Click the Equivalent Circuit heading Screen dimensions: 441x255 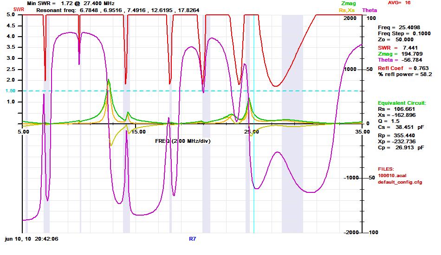[x=402, y=103]
